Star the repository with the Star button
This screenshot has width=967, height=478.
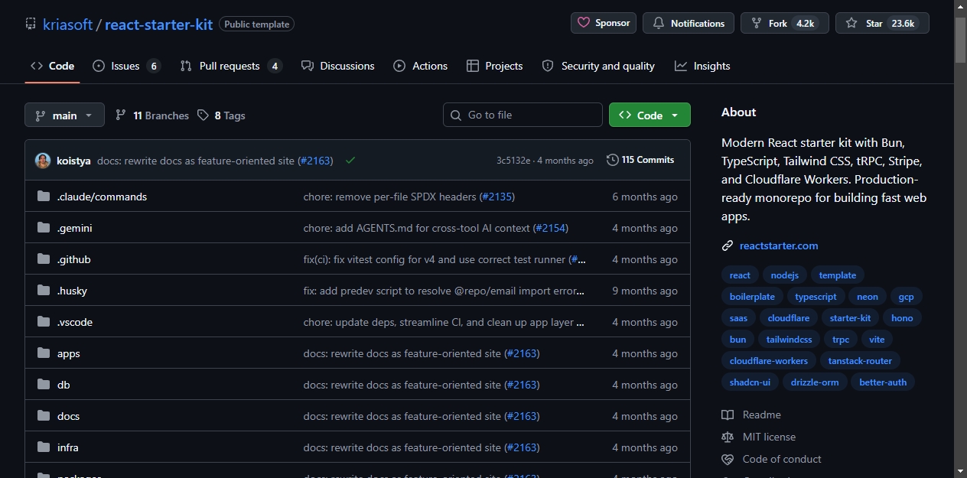(x=882, y=23)
